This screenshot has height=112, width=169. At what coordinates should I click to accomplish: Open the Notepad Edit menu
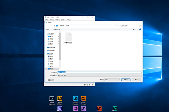[52, 20]
